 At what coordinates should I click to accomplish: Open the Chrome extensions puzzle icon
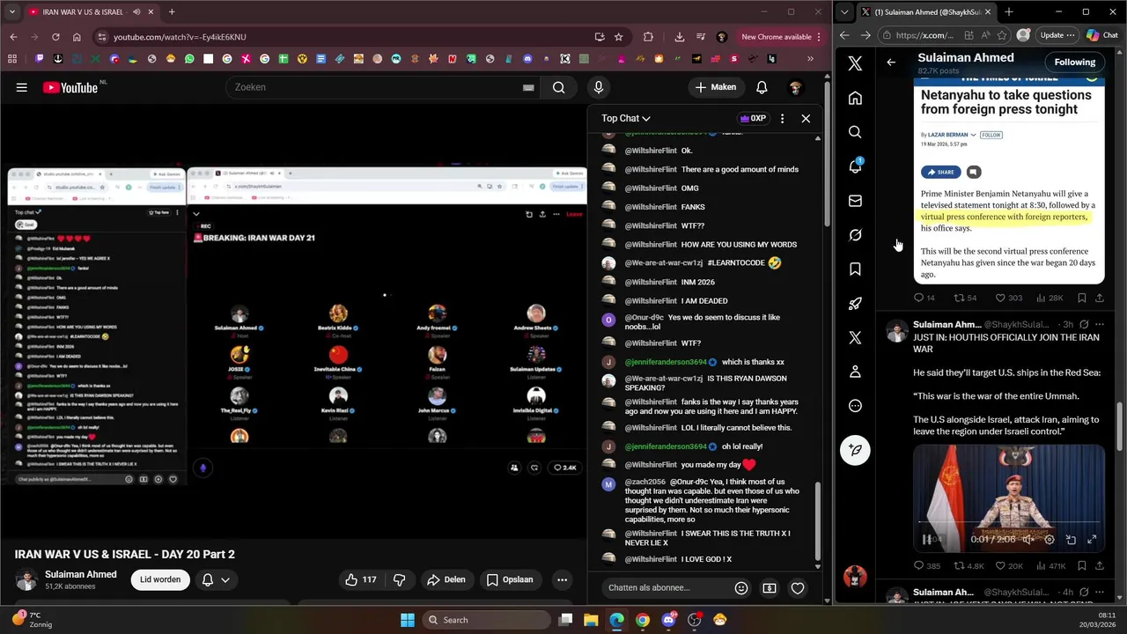[649, 37]
